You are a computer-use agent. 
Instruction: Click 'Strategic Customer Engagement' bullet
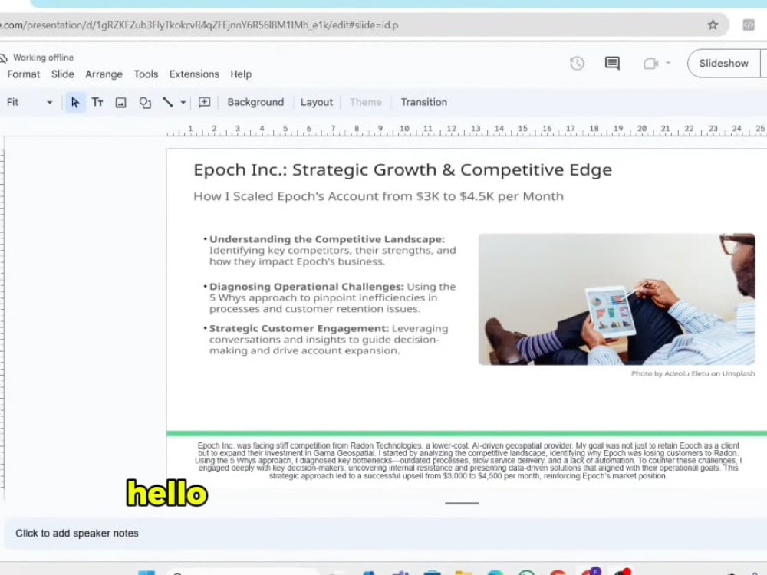[325, 340]
